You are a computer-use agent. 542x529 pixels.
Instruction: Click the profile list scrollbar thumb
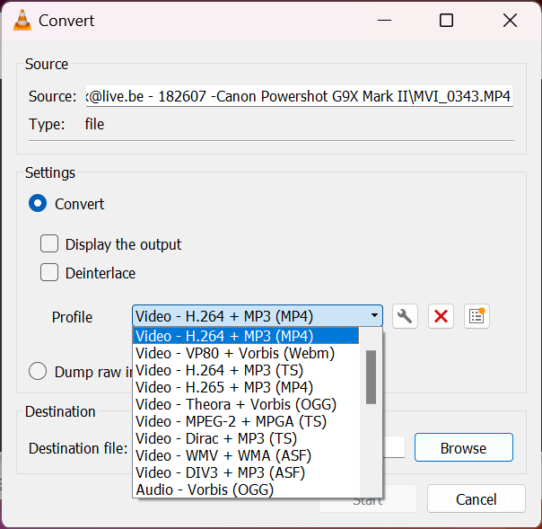371,377
